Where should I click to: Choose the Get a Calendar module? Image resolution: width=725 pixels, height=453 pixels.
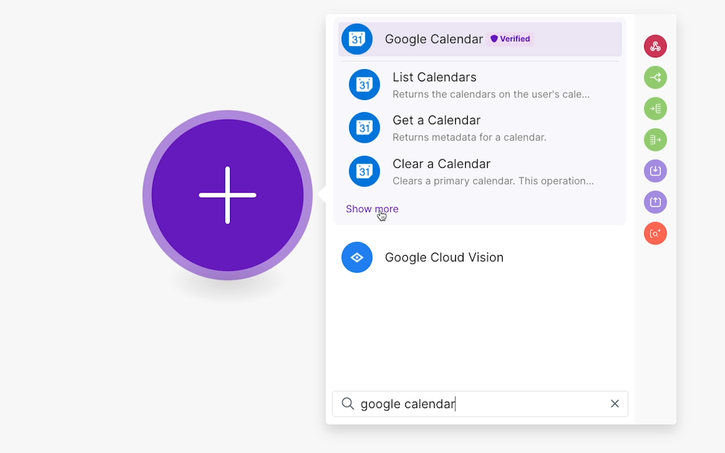coord(480,128)
